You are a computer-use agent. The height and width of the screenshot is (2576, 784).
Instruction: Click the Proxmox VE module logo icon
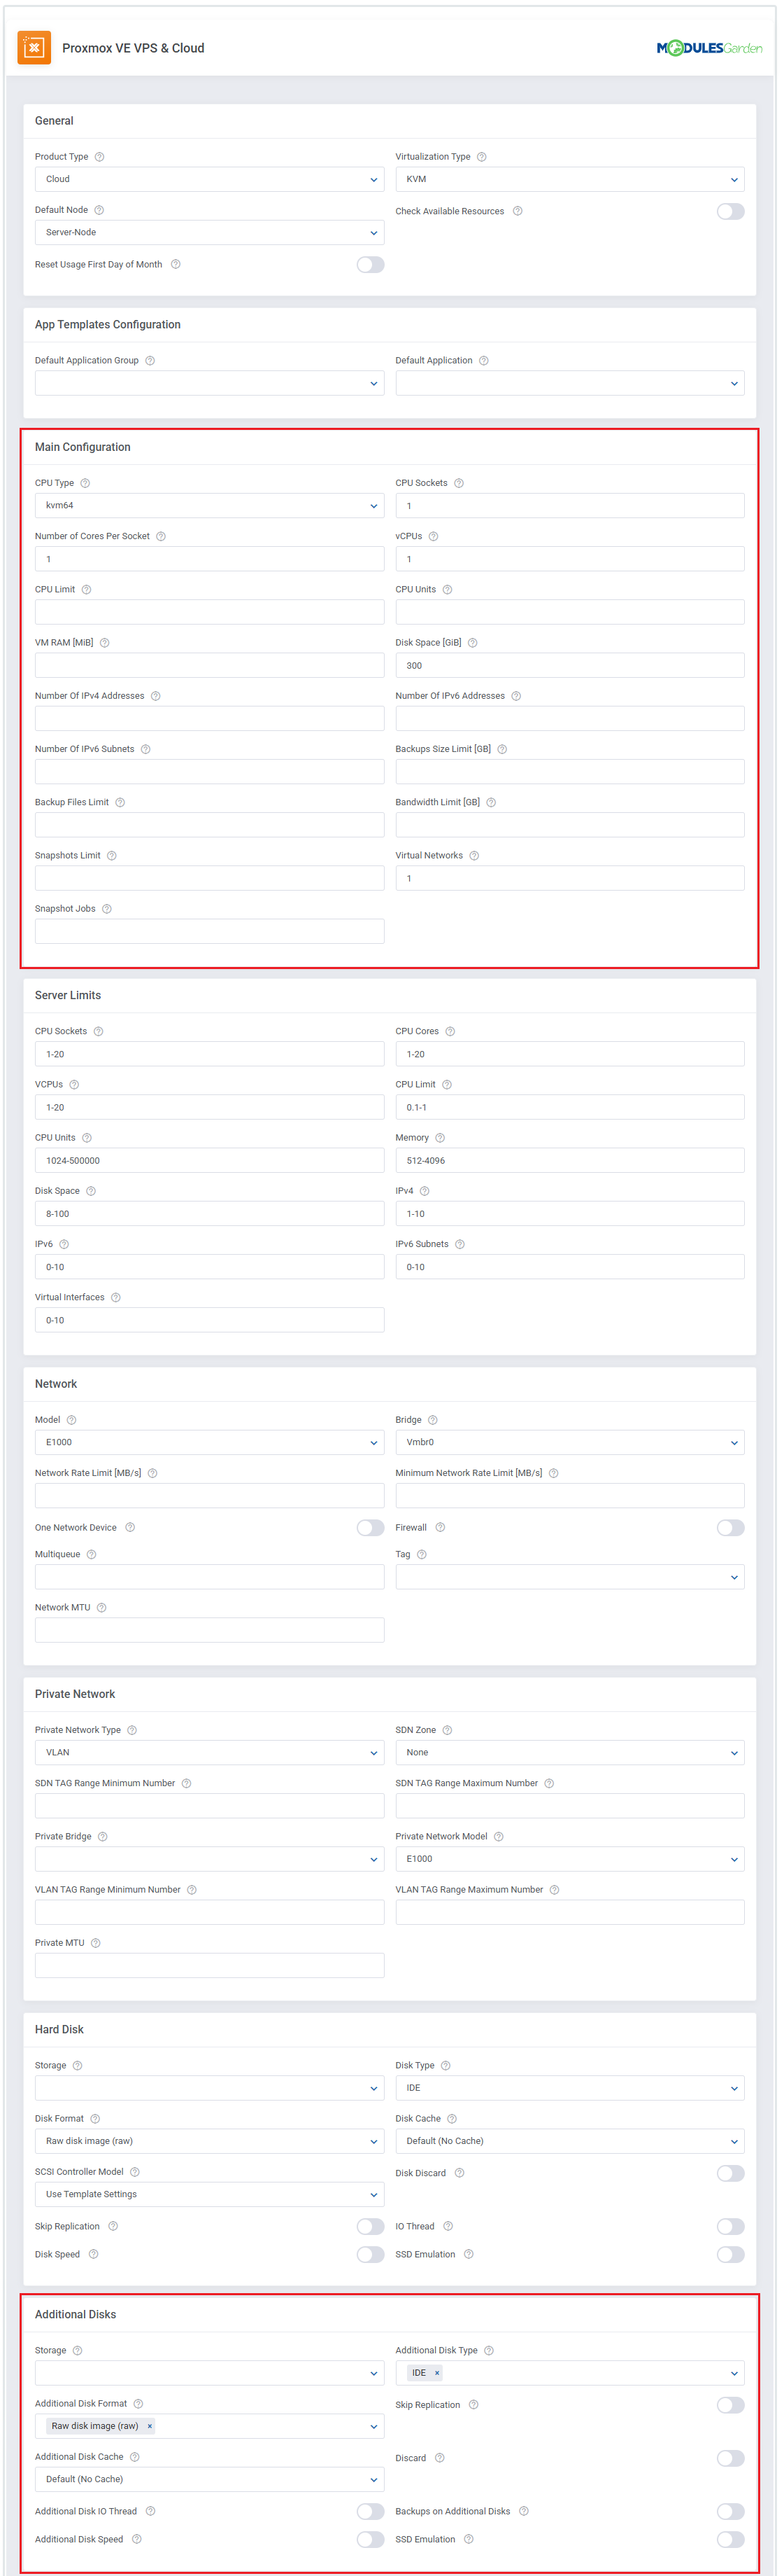pyautogui.click(x=34, y=47)
